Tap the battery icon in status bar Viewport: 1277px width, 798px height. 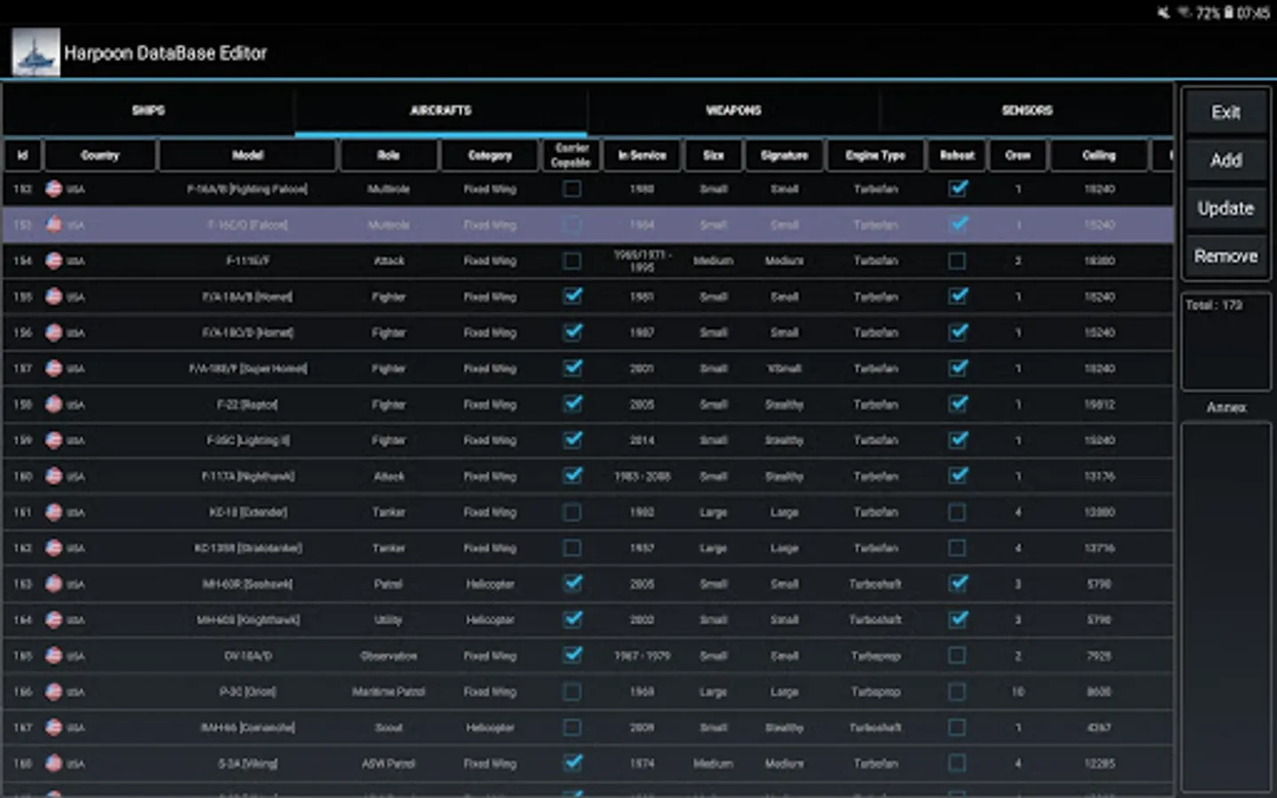tap(1229, 12)
